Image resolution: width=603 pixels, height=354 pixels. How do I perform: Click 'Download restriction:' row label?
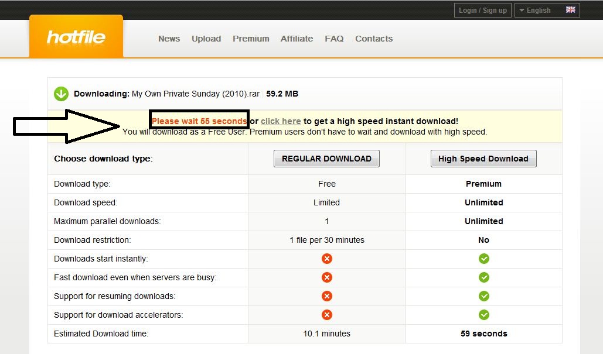[93, 240]
